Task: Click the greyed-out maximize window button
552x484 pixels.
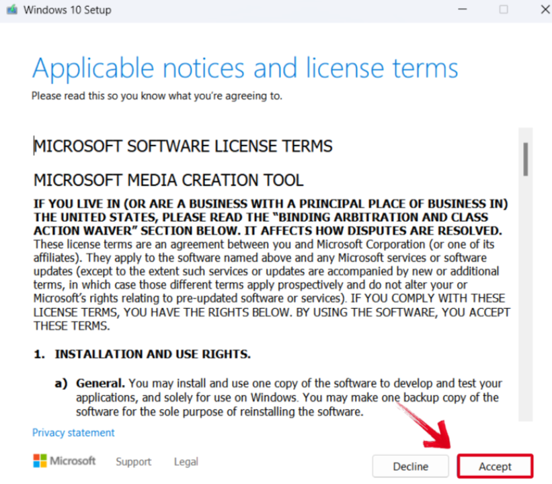Action: click(x=503, y=10)
